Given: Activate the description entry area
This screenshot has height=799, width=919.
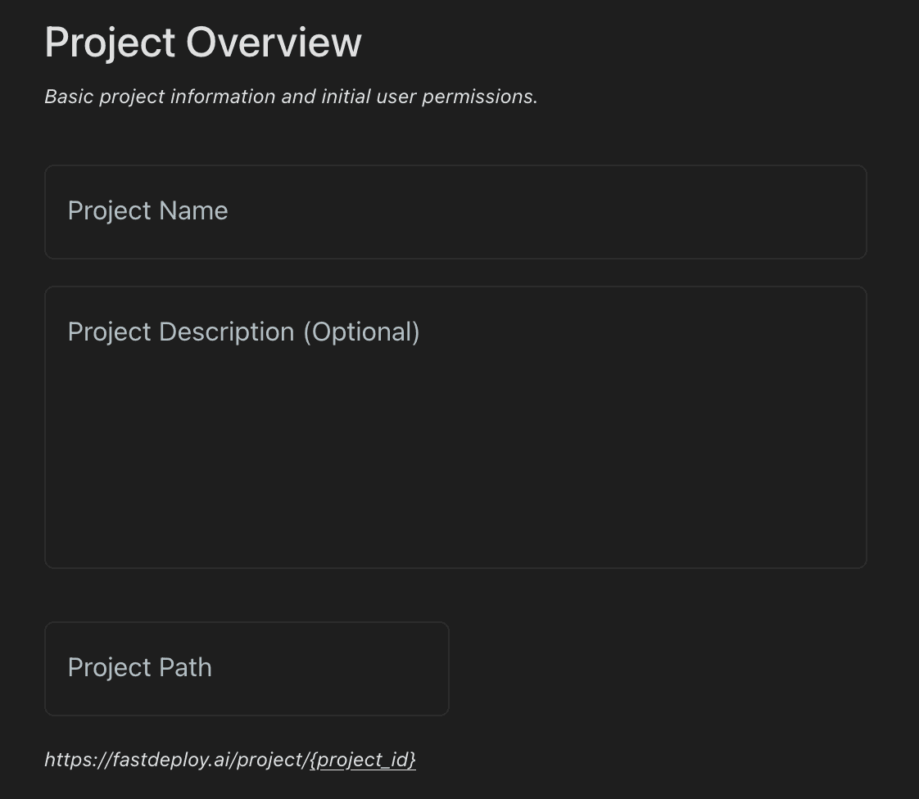Looking at the screenshot, I should [x=455, y=426].
